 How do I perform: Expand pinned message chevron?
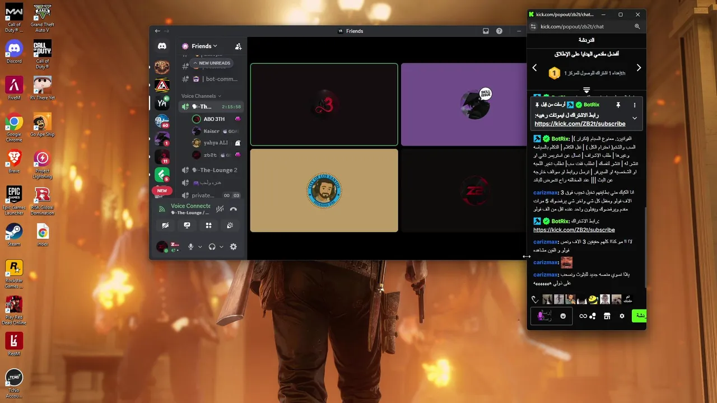coord(634,118)
